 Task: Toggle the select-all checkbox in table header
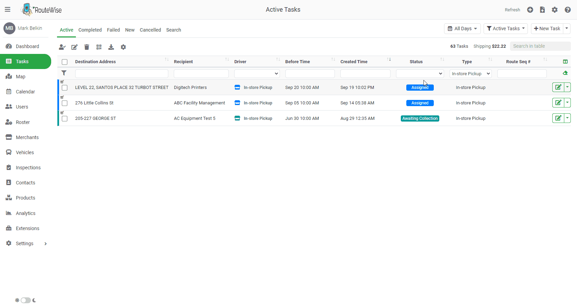[x=65, y=62]
